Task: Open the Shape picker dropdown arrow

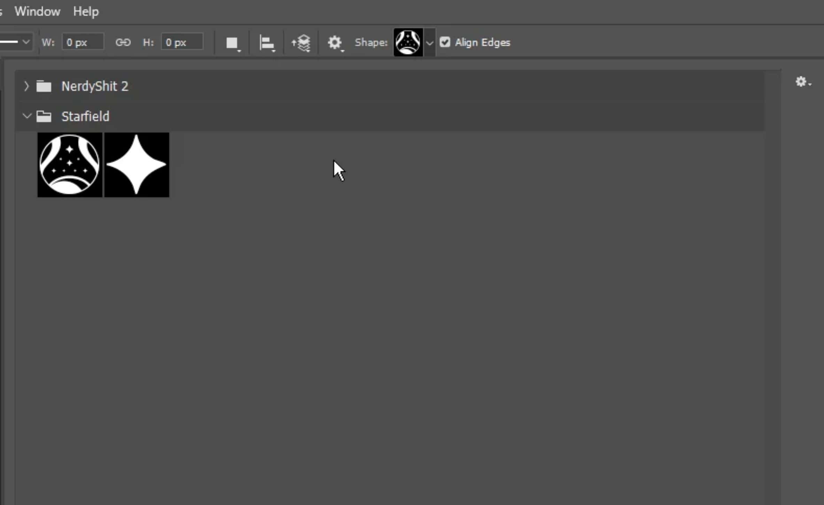Action: (x=430, y=43)
